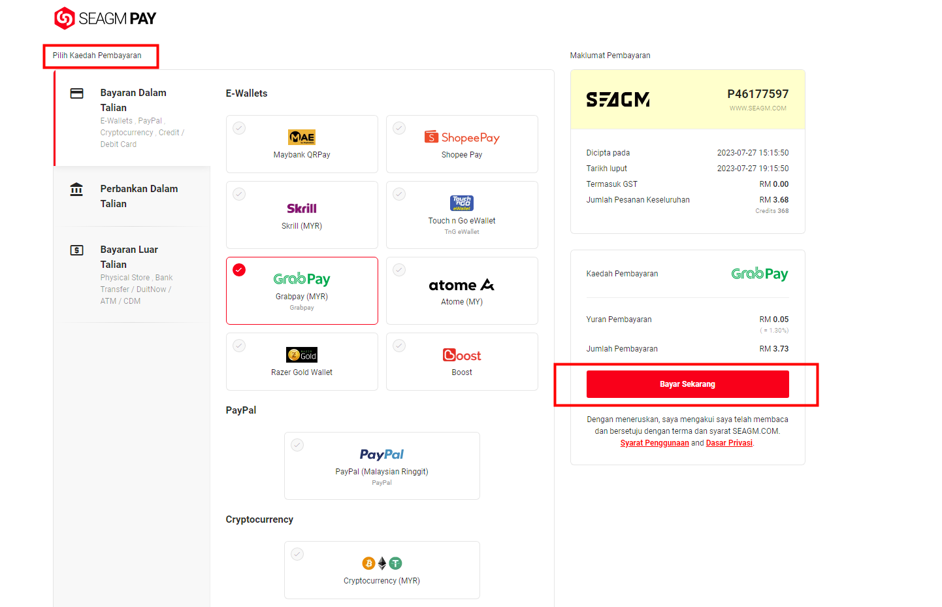Pick the Boost logo payment option
This screenshot has width=942, height=607.
click(462, 355)
